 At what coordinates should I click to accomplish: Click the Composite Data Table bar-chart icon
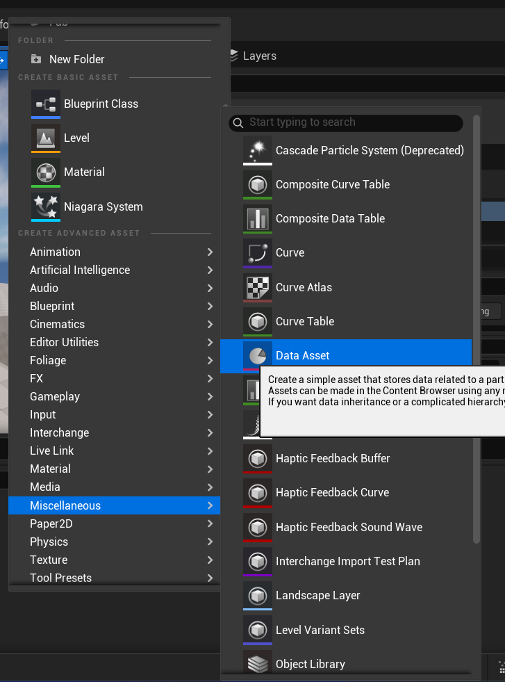pyautogui.click(x=258, y=219)
